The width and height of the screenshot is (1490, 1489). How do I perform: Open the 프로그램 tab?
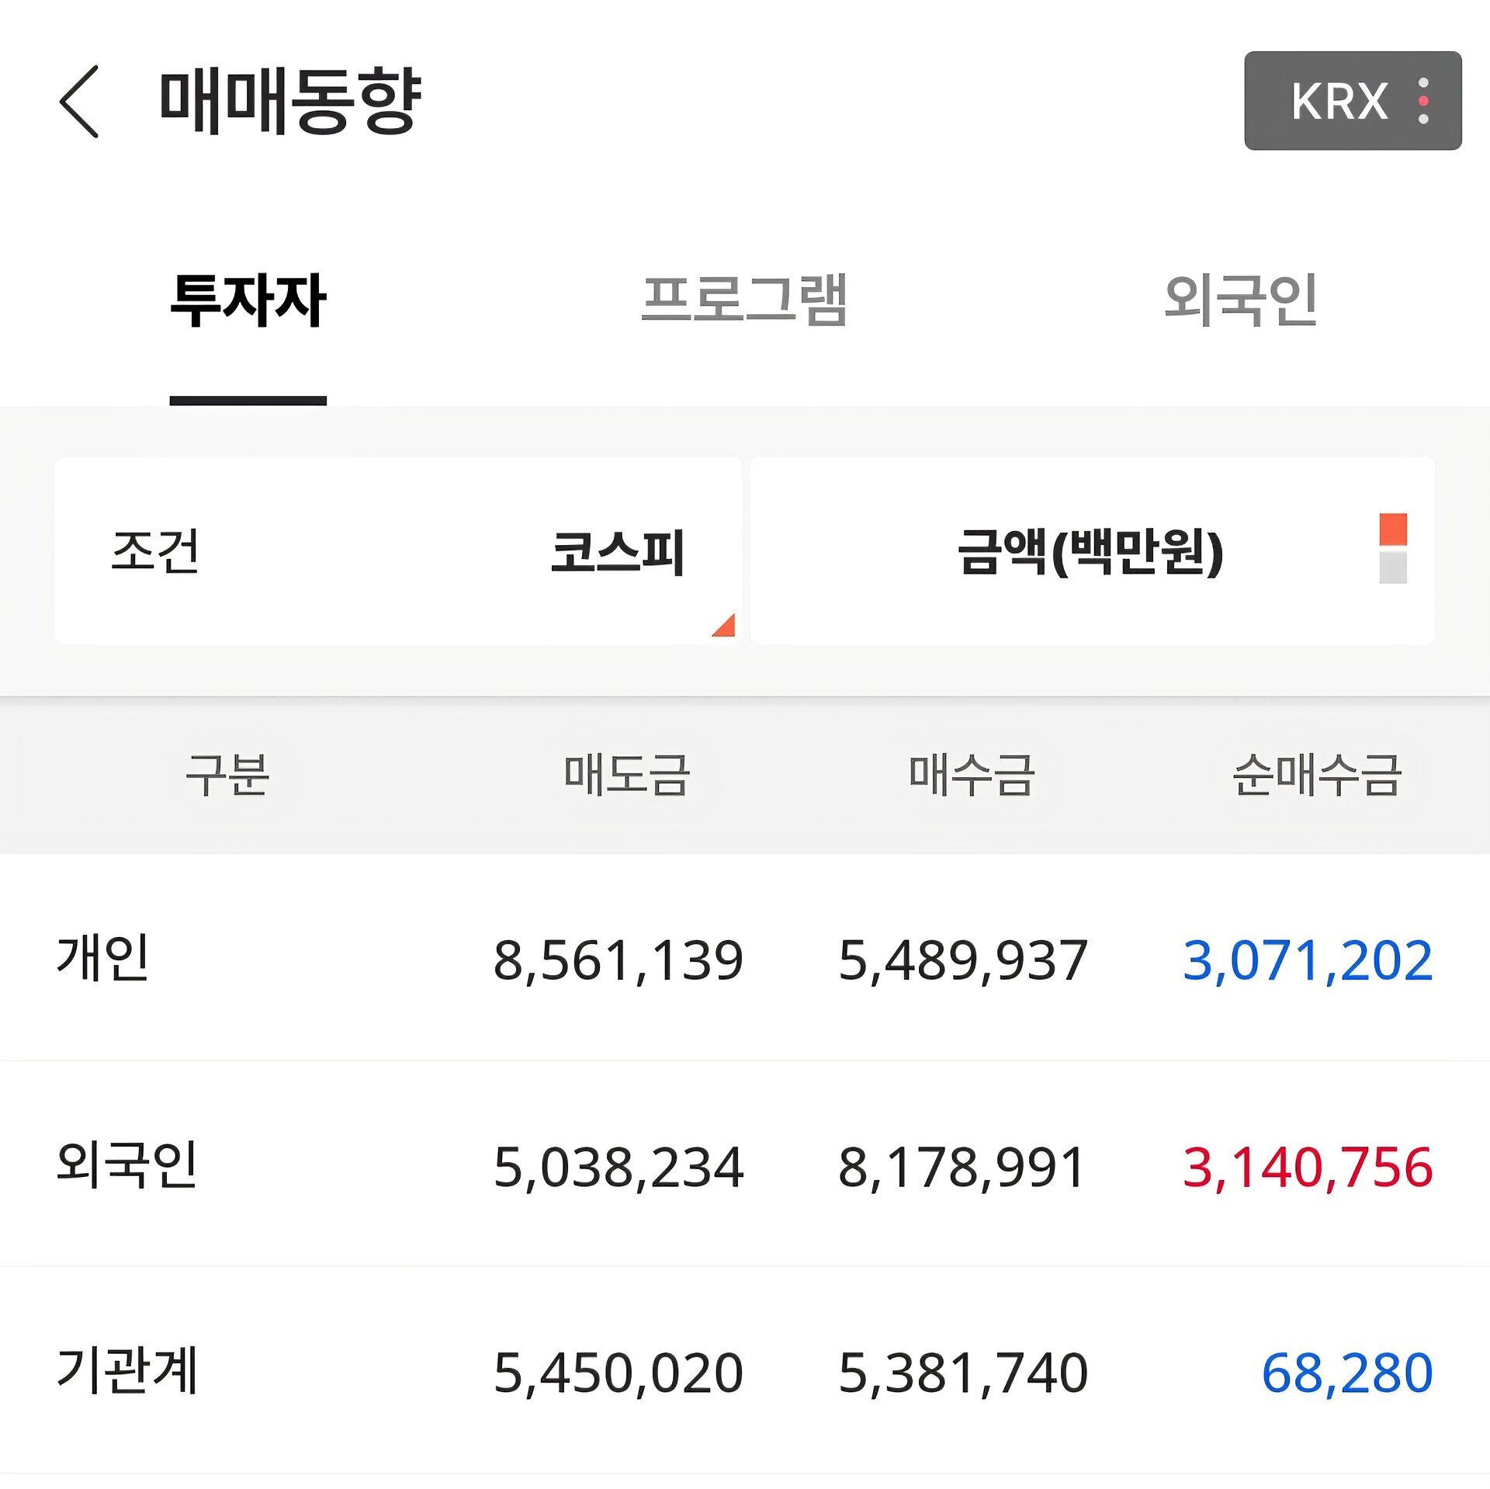click(743, 301)
